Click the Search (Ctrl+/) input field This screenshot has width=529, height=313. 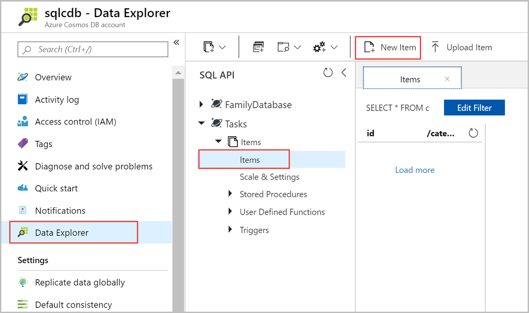pyautogui.click(x=93, y=49)
